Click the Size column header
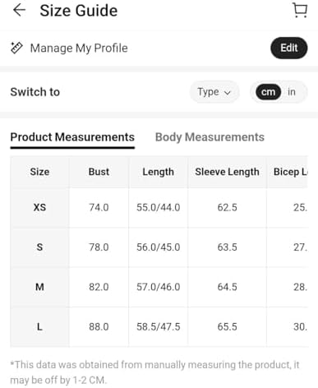The width and height of the screenshot is (318, 388). (39, 172)
